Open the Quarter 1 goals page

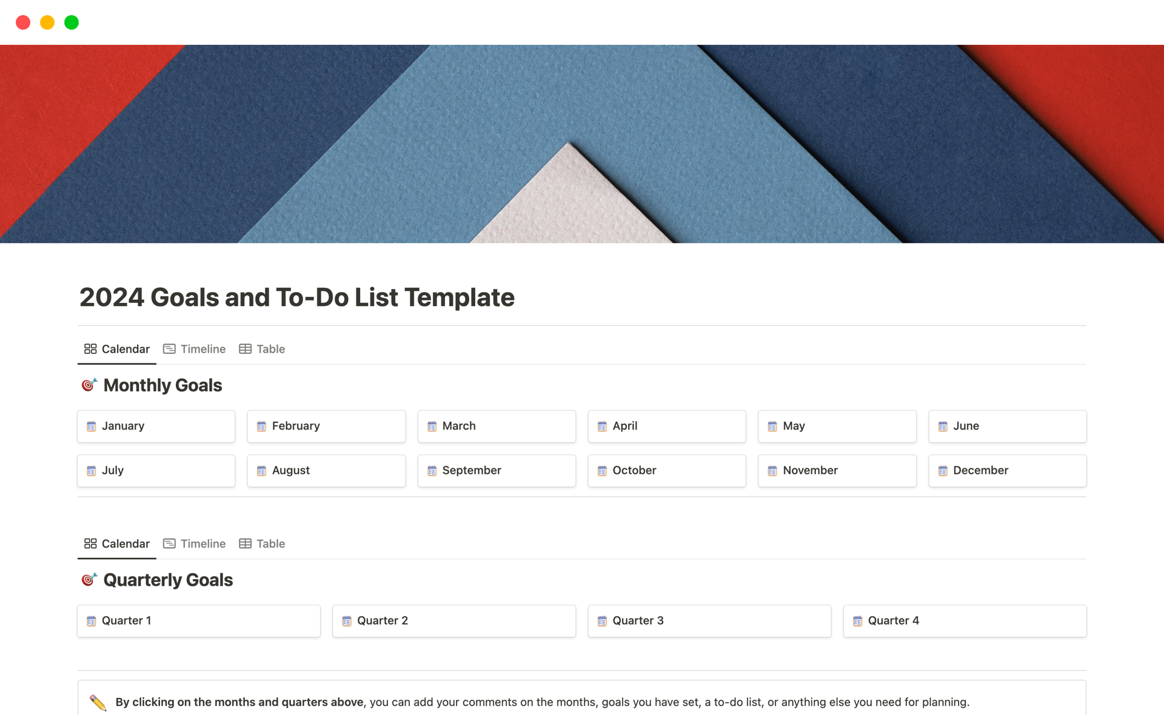coord(198,621)
